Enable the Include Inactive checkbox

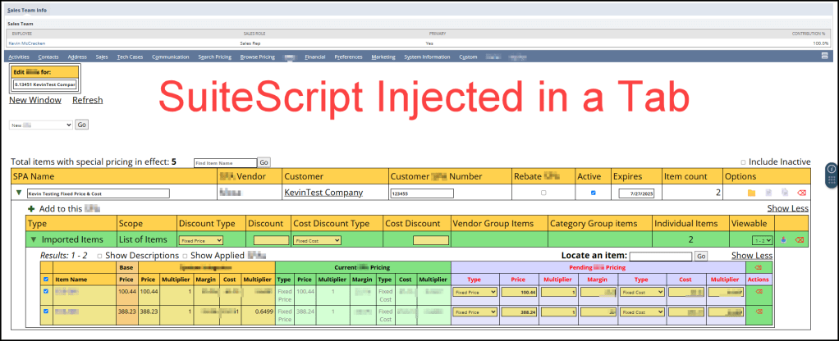pos(744,162)
